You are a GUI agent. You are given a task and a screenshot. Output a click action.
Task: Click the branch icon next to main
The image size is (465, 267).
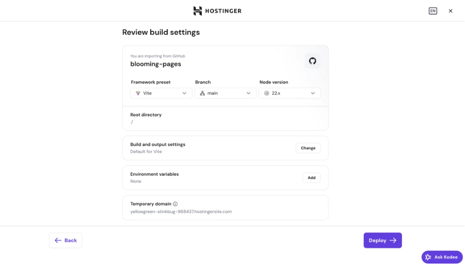(x=202, y=93)
